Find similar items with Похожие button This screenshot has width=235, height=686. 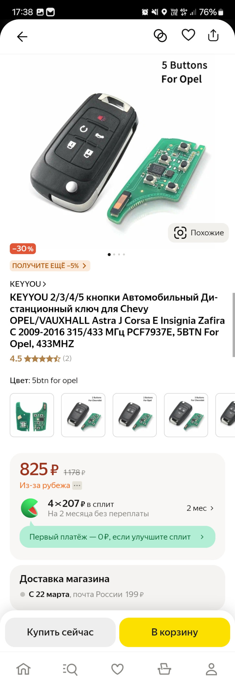pos(199,233)
